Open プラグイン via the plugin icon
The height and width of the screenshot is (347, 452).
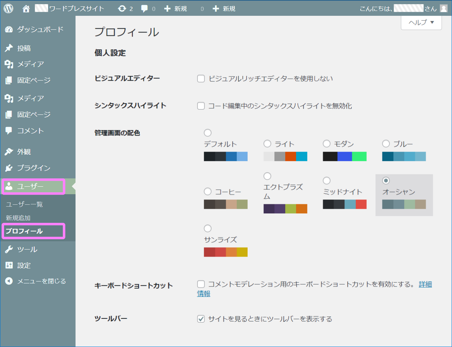pyautogui.click(x=9, y=168)
